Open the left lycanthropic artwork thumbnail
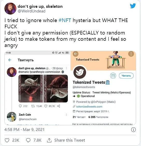The width and height of the screenshot is (141, 146). pos(31,88)
